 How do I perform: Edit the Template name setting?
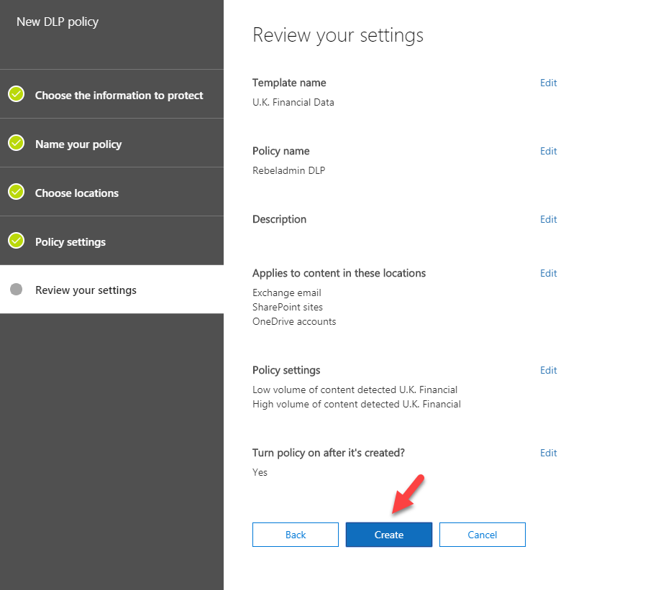tap(548, 83)
